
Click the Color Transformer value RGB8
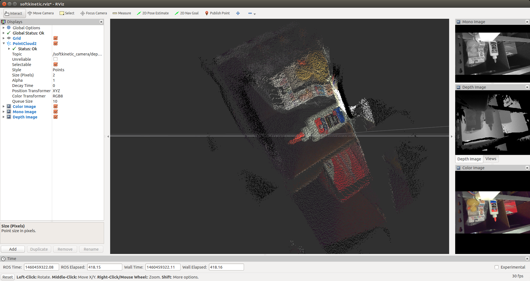(58, 96)
